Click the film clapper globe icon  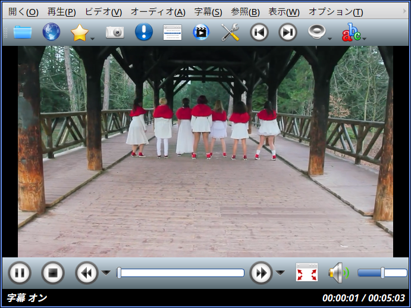coord(201,32)
